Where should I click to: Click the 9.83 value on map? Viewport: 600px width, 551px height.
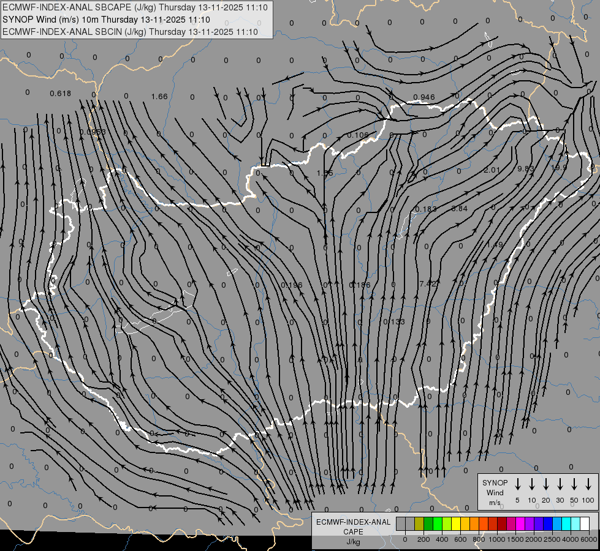(525, 168)
